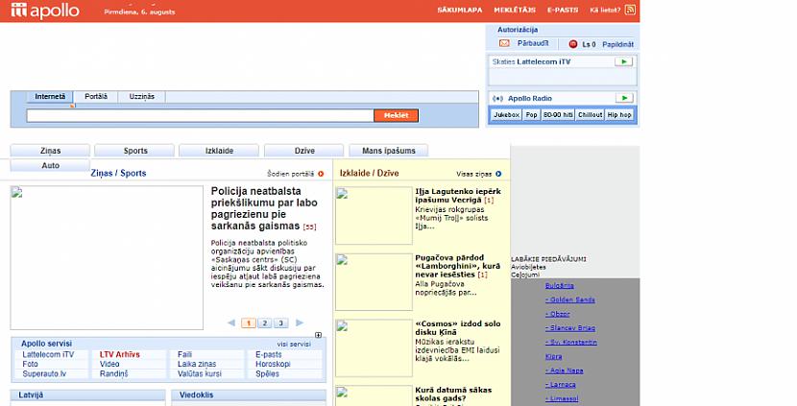
Task: Select the Hip hop radio channel
Action: [x=619, y=115]
